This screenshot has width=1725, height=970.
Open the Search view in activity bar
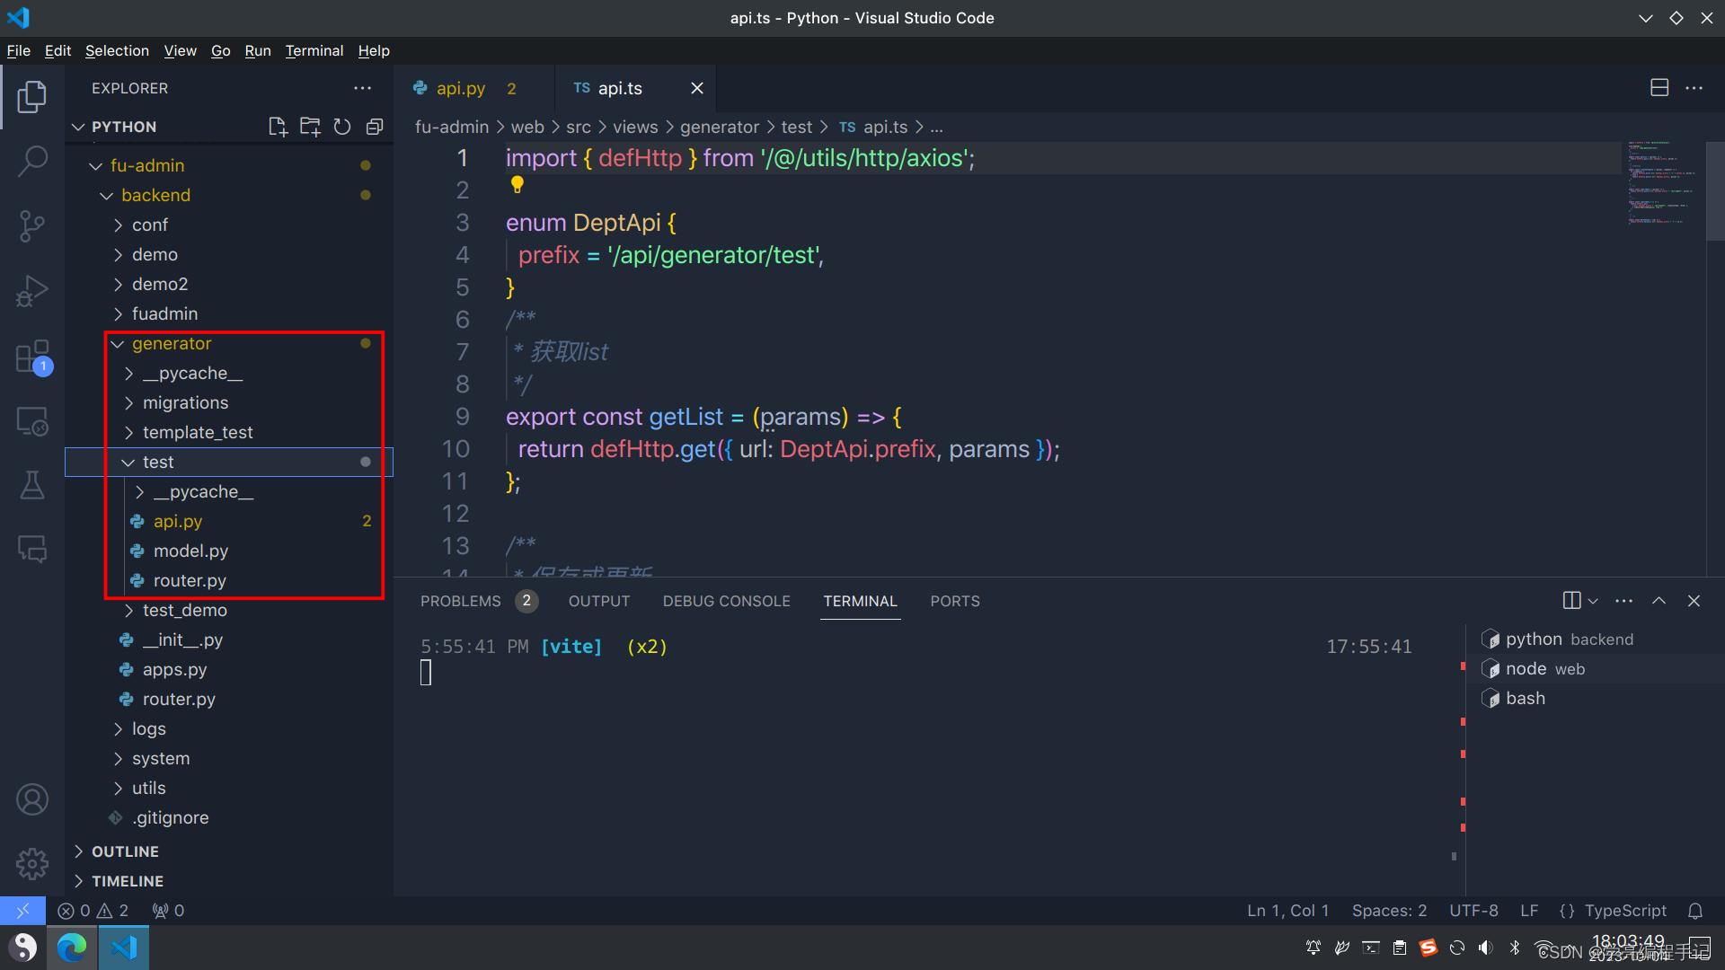[32, 162]
